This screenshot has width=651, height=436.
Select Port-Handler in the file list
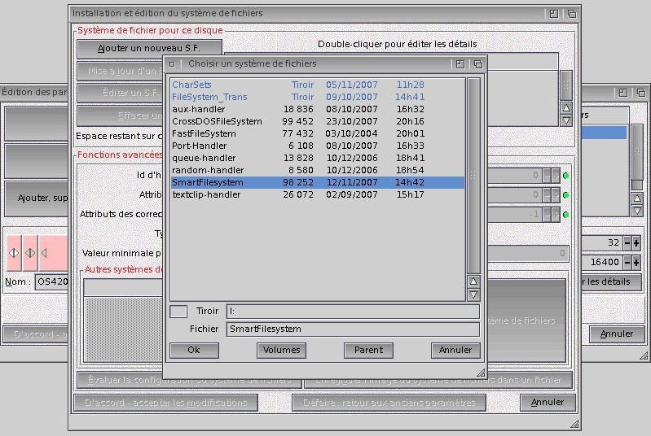[318, 146]
